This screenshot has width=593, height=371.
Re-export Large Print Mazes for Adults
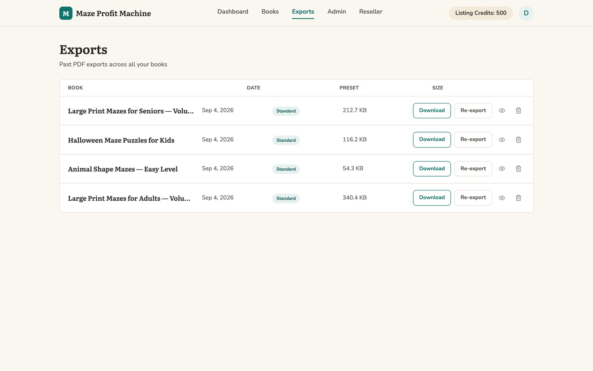click(473, 198)
